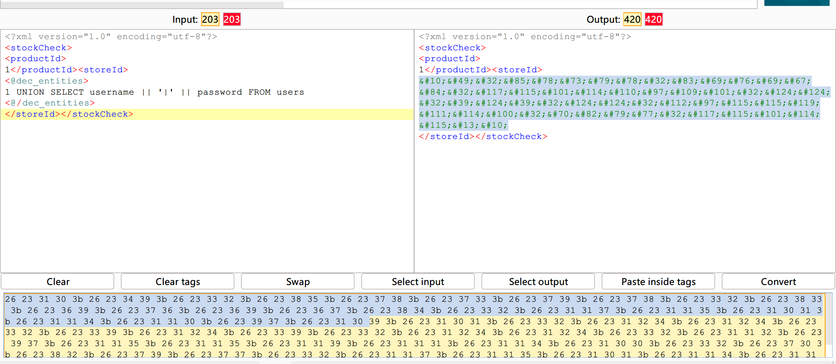Click the 1</productId><storeId> line in output pane
The width and height of the screenshot is (836, 364).
(x=480, y=70)
